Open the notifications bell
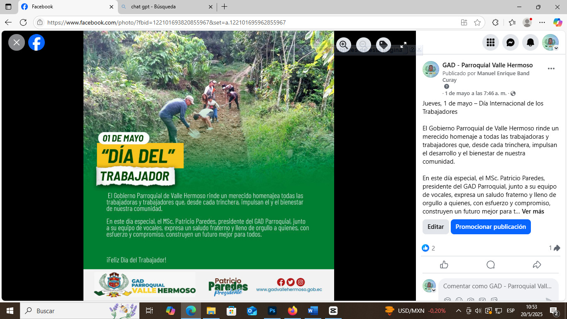Image resolution: width=567 pixels, height=319 pixels. pyautogui.click(x=530, y=42)
